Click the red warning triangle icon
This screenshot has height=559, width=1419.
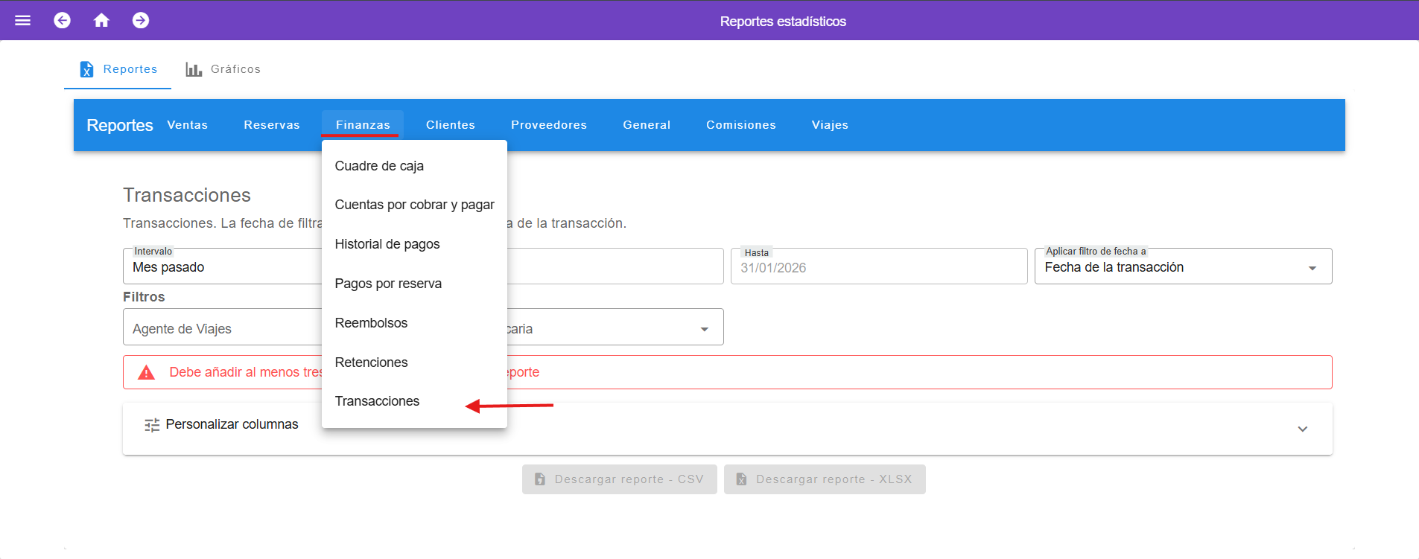(147, 372)
